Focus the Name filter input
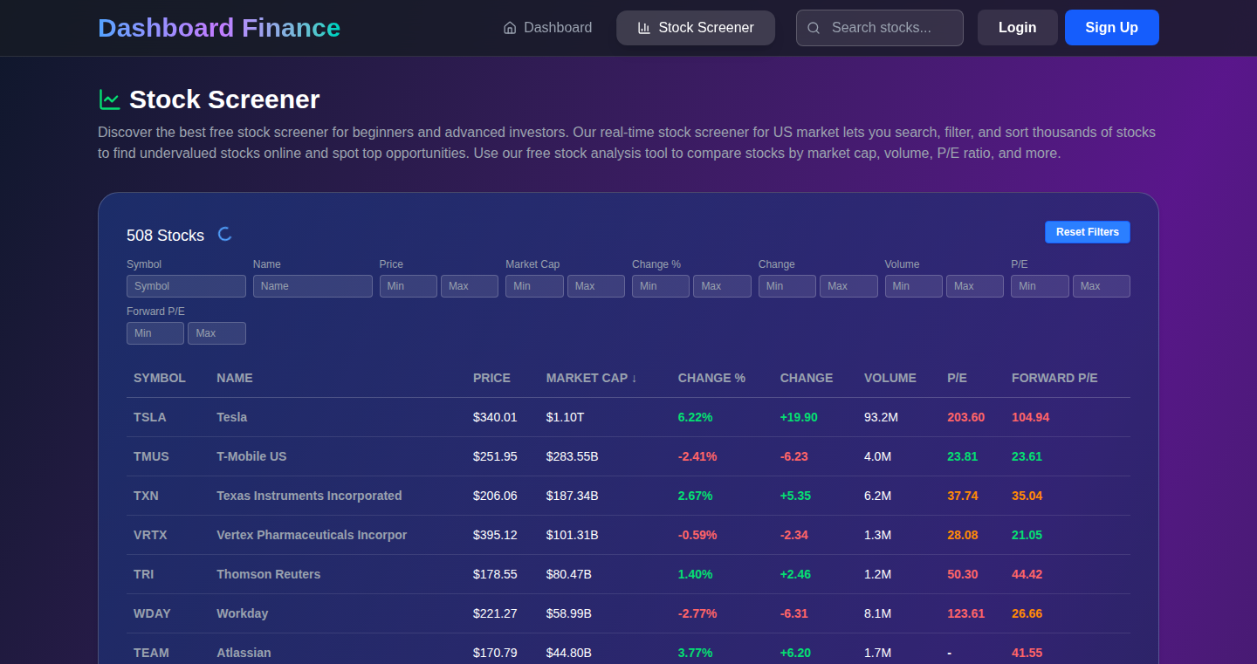 pyautogui.click(x=313, y=286)
